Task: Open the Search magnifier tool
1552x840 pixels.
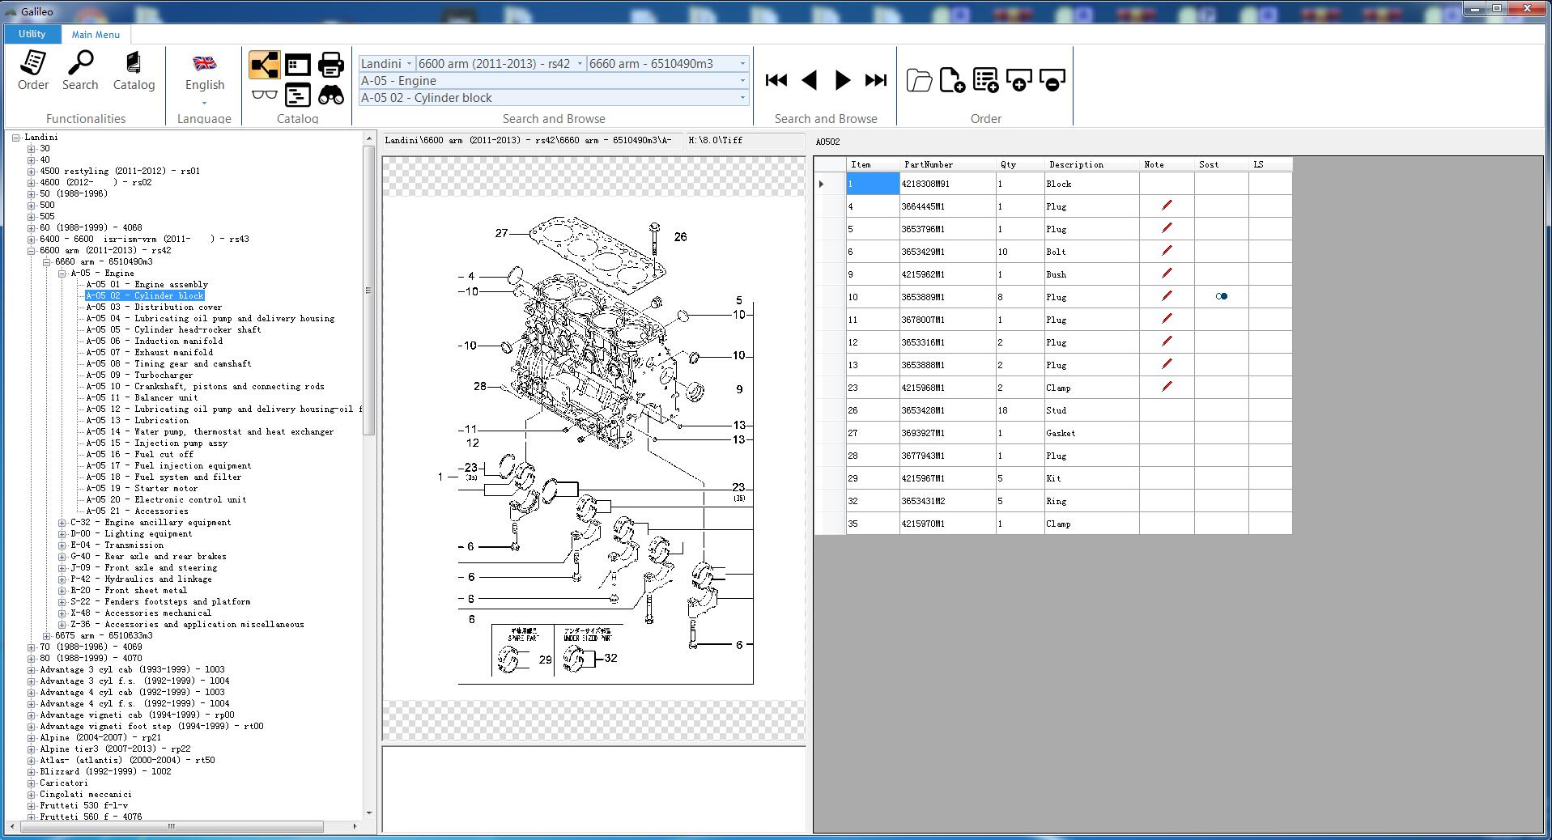Action: click(80, 62)
